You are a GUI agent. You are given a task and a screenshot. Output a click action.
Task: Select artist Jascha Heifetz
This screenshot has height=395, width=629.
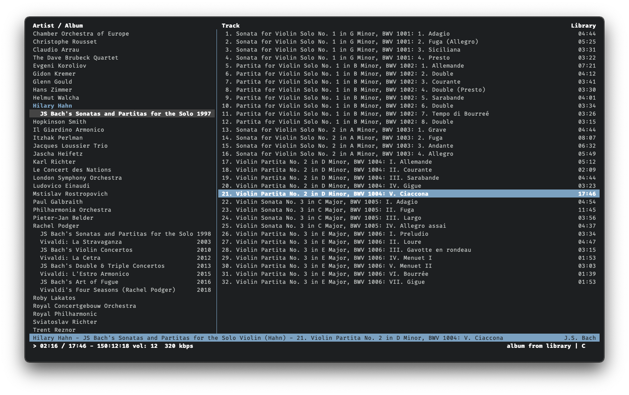pos(57,154)
